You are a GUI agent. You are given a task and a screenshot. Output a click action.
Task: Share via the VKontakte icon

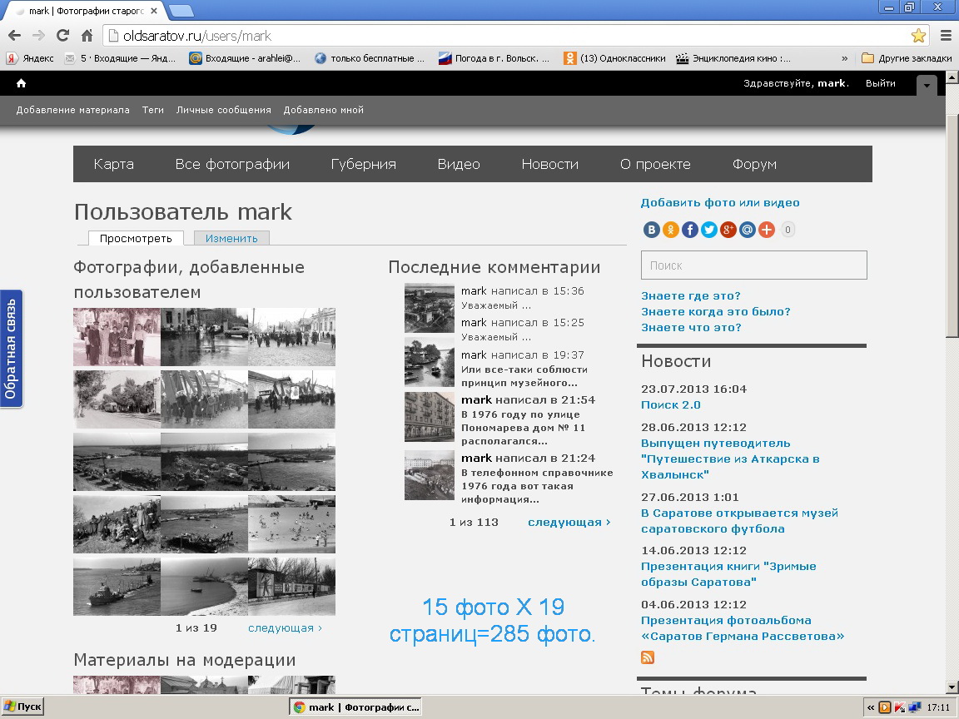coord(651,230)
